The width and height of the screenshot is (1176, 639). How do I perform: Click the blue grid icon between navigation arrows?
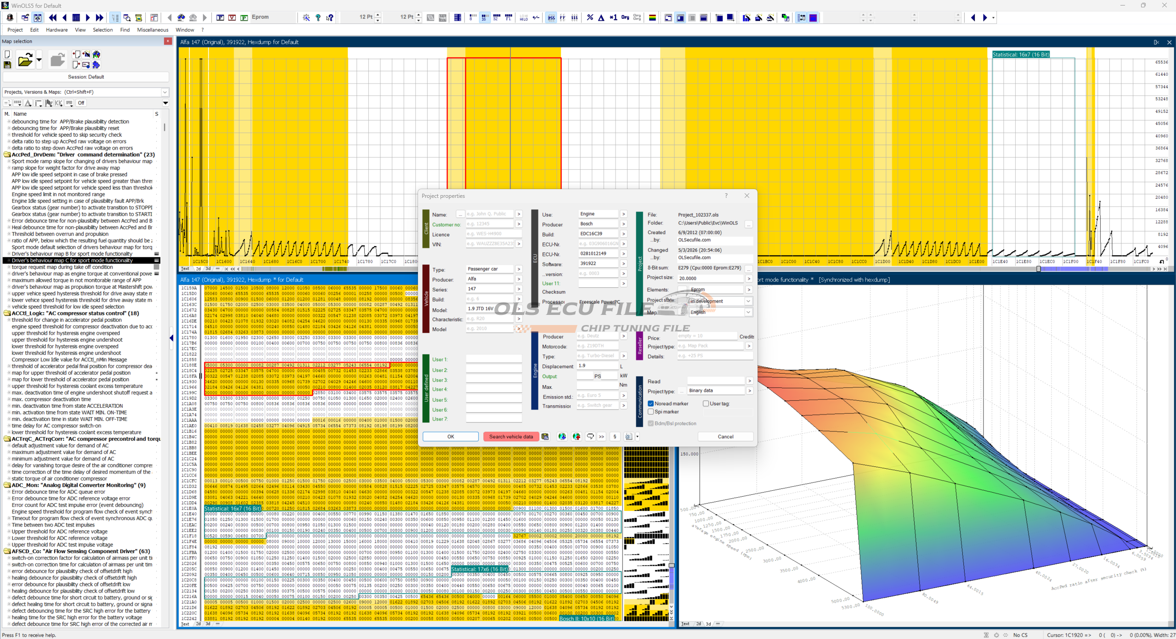tap(76, 17)
